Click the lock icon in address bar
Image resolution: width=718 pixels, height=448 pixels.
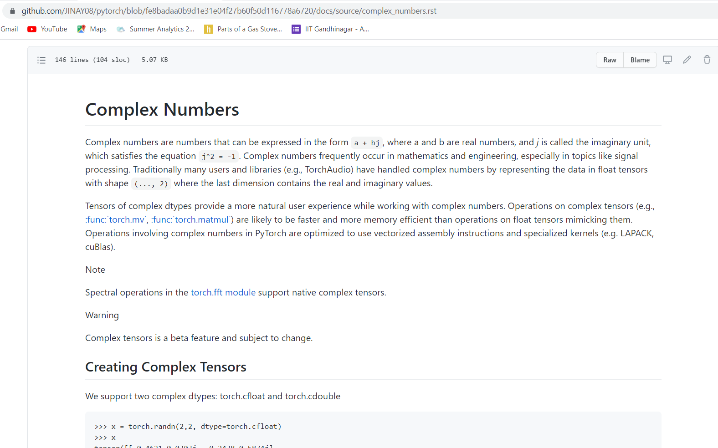click(x=12, y=11)
